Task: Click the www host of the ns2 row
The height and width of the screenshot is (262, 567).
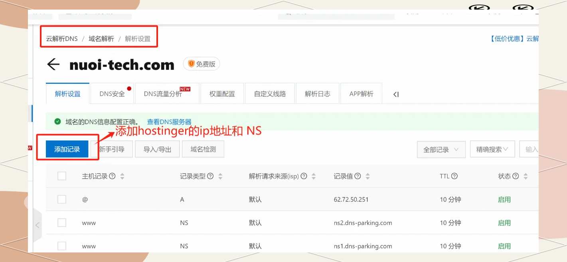Action: 89,223
